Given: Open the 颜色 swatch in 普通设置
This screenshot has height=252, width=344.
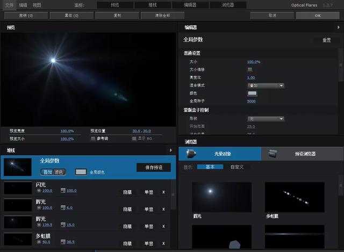Looking at the screenshot, I should [x=252, y=93].
